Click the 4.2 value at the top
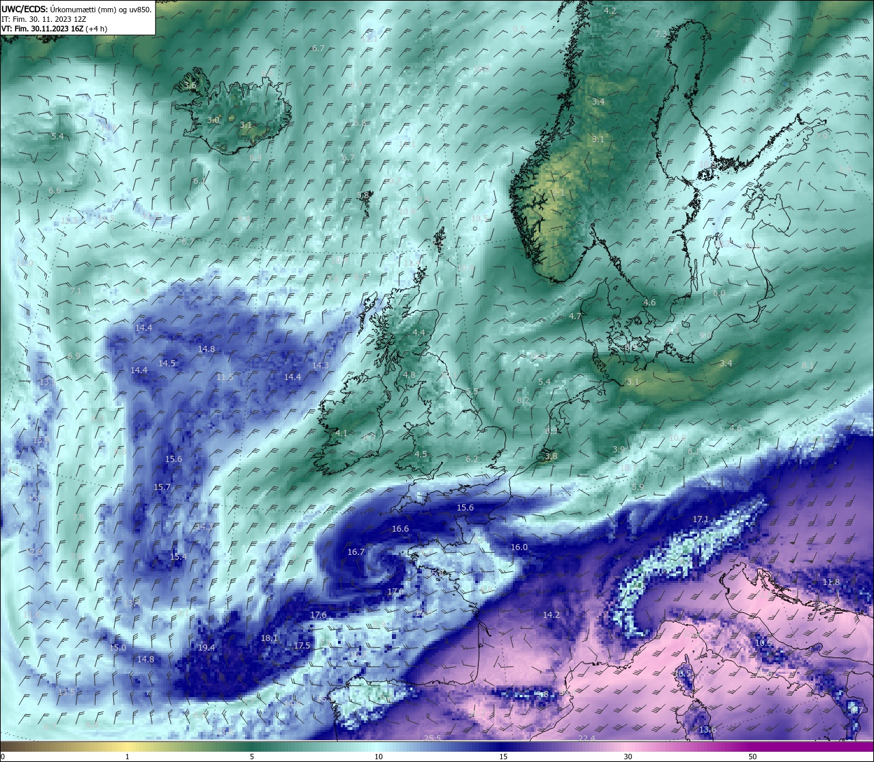 pos(610,10)
